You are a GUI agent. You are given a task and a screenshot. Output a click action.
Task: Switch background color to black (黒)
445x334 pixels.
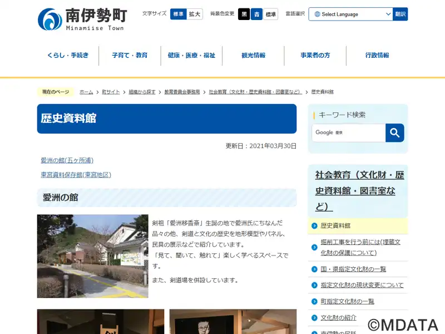point(244,14)
